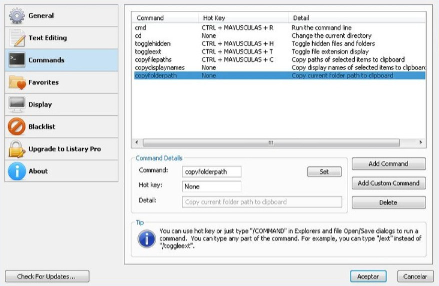
Task: Click the Text Editing notepad icon
Action: tap(18, 38)
